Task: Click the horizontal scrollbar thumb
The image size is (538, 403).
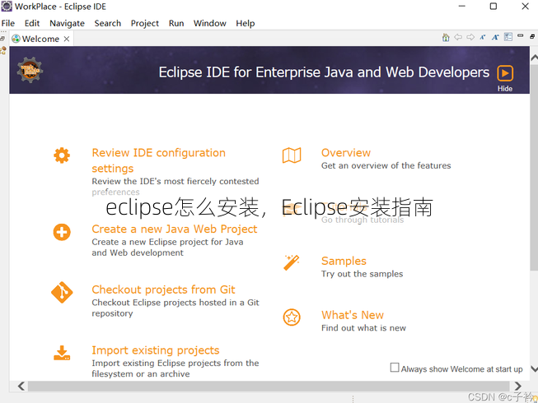Action: pyautogui.click(x=270, y=386)
